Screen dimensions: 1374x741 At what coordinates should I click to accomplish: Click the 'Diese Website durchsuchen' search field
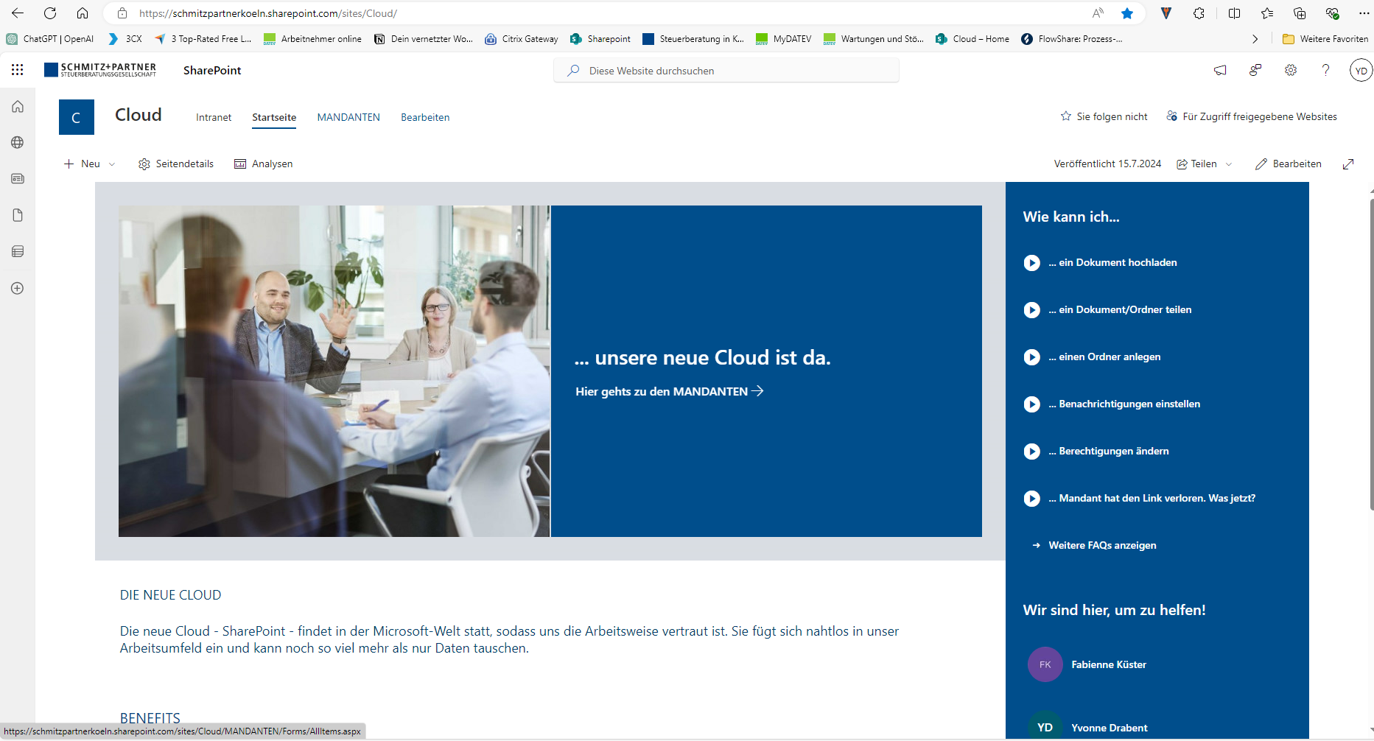click(726, 71)
